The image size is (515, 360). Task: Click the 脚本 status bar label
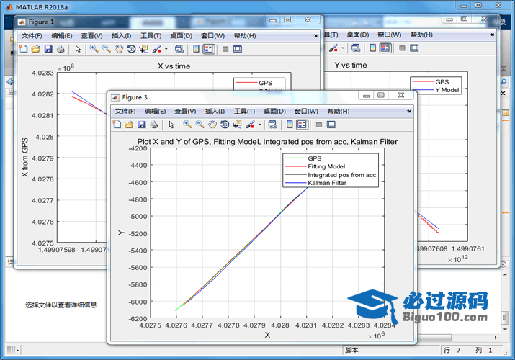[351, 350]
